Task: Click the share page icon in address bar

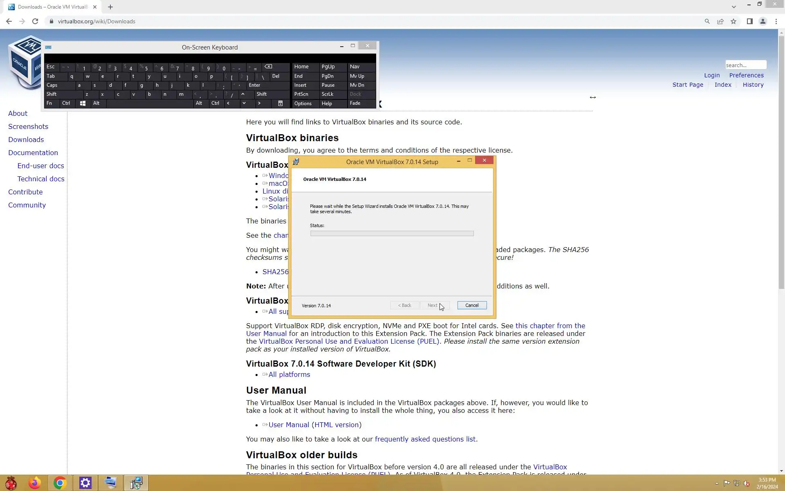Action: [720, 21]
